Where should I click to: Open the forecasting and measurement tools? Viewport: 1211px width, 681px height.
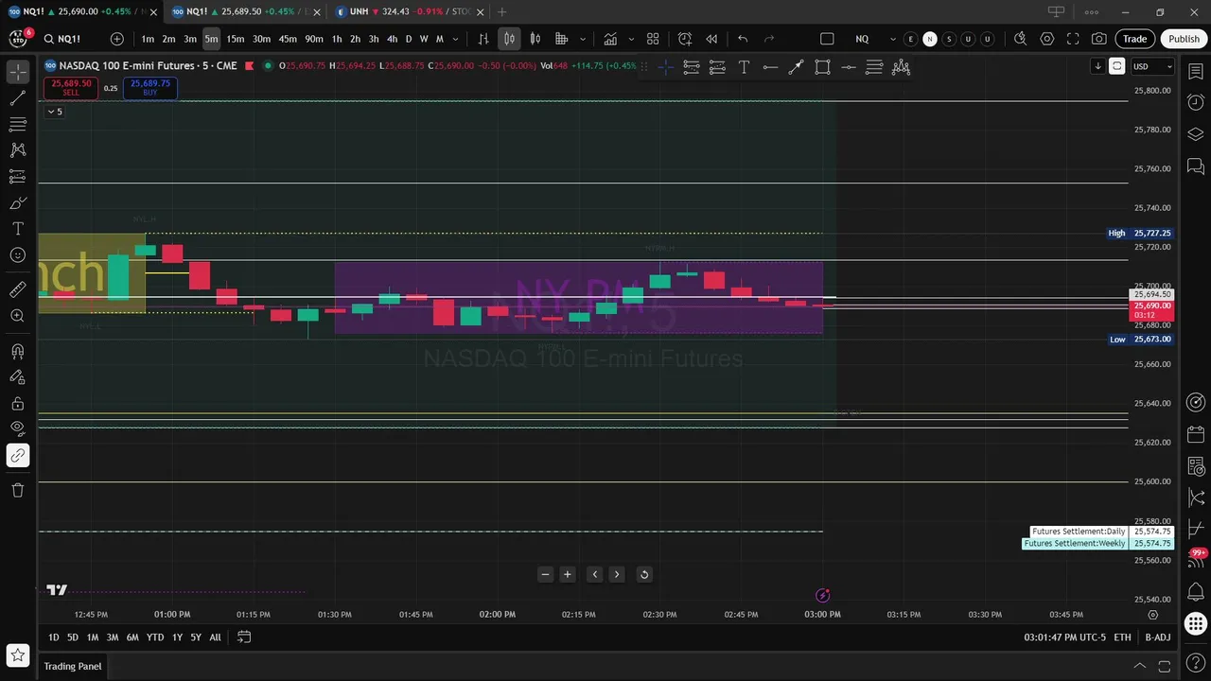[x=17, y=177]
